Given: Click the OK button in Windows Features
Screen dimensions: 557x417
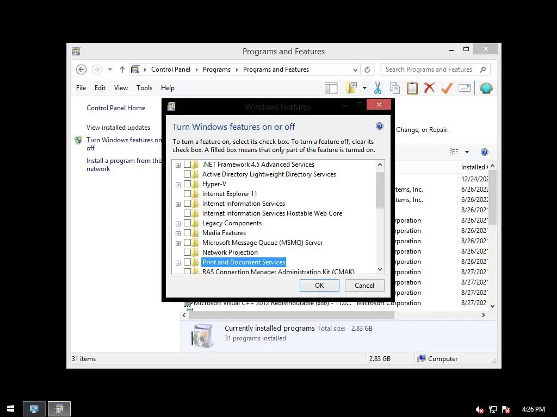Looking at the screenshot, I should (x=319, y=286).
